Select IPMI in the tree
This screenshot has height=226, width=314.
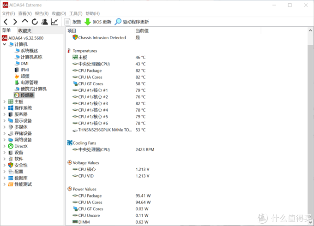tap(24, 70)
